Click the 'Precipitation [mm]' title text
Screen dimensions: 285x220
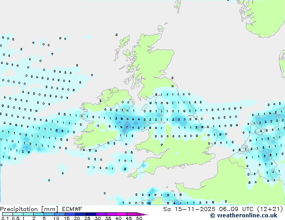tap(29, 209)
